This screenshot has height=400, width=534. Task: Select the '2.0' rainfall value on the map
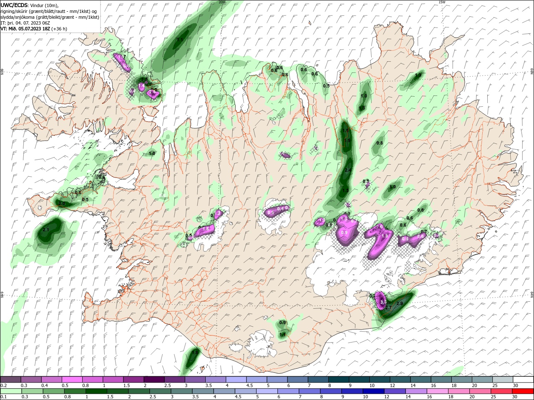coord(62,203)
